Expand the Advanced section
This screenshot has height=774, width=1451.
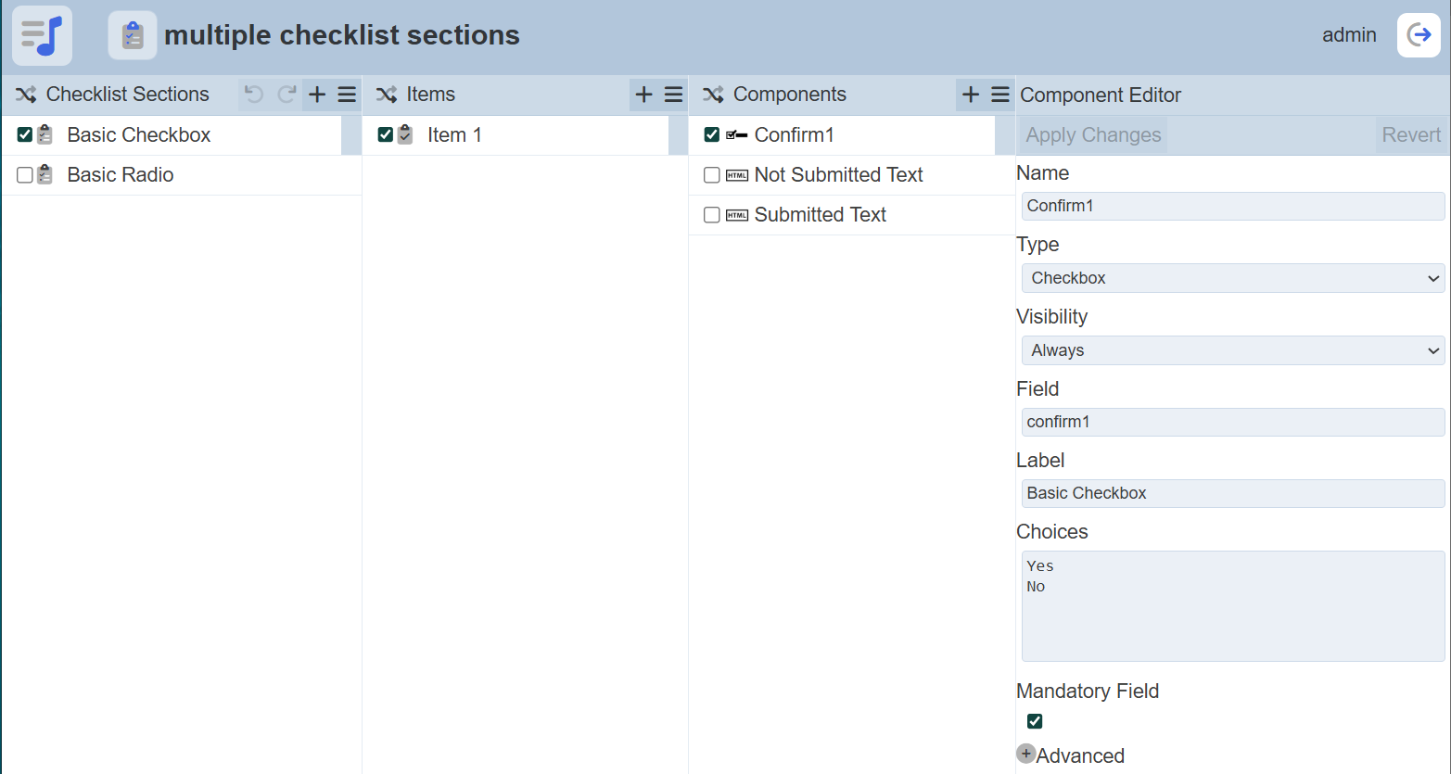(x=1025, y=755)
